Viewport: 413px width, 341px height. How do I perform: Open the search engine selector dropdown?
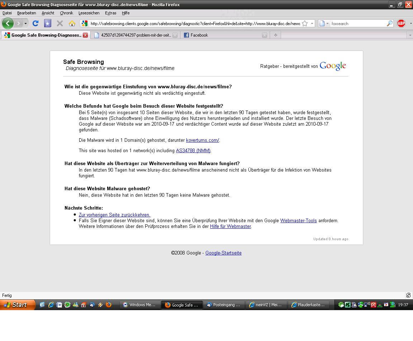click(x=324, y=23)
